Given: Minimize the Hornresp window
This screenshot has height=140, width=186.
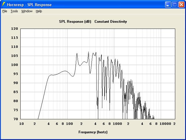Looking at the screenshot, I should click(x=168, y=5).
